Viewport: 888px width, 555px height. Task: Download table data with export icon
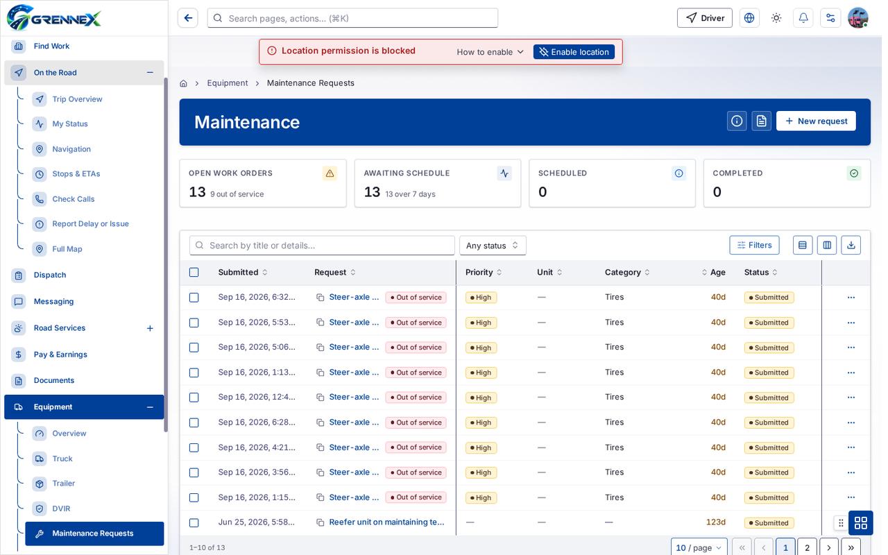point(851,245)
